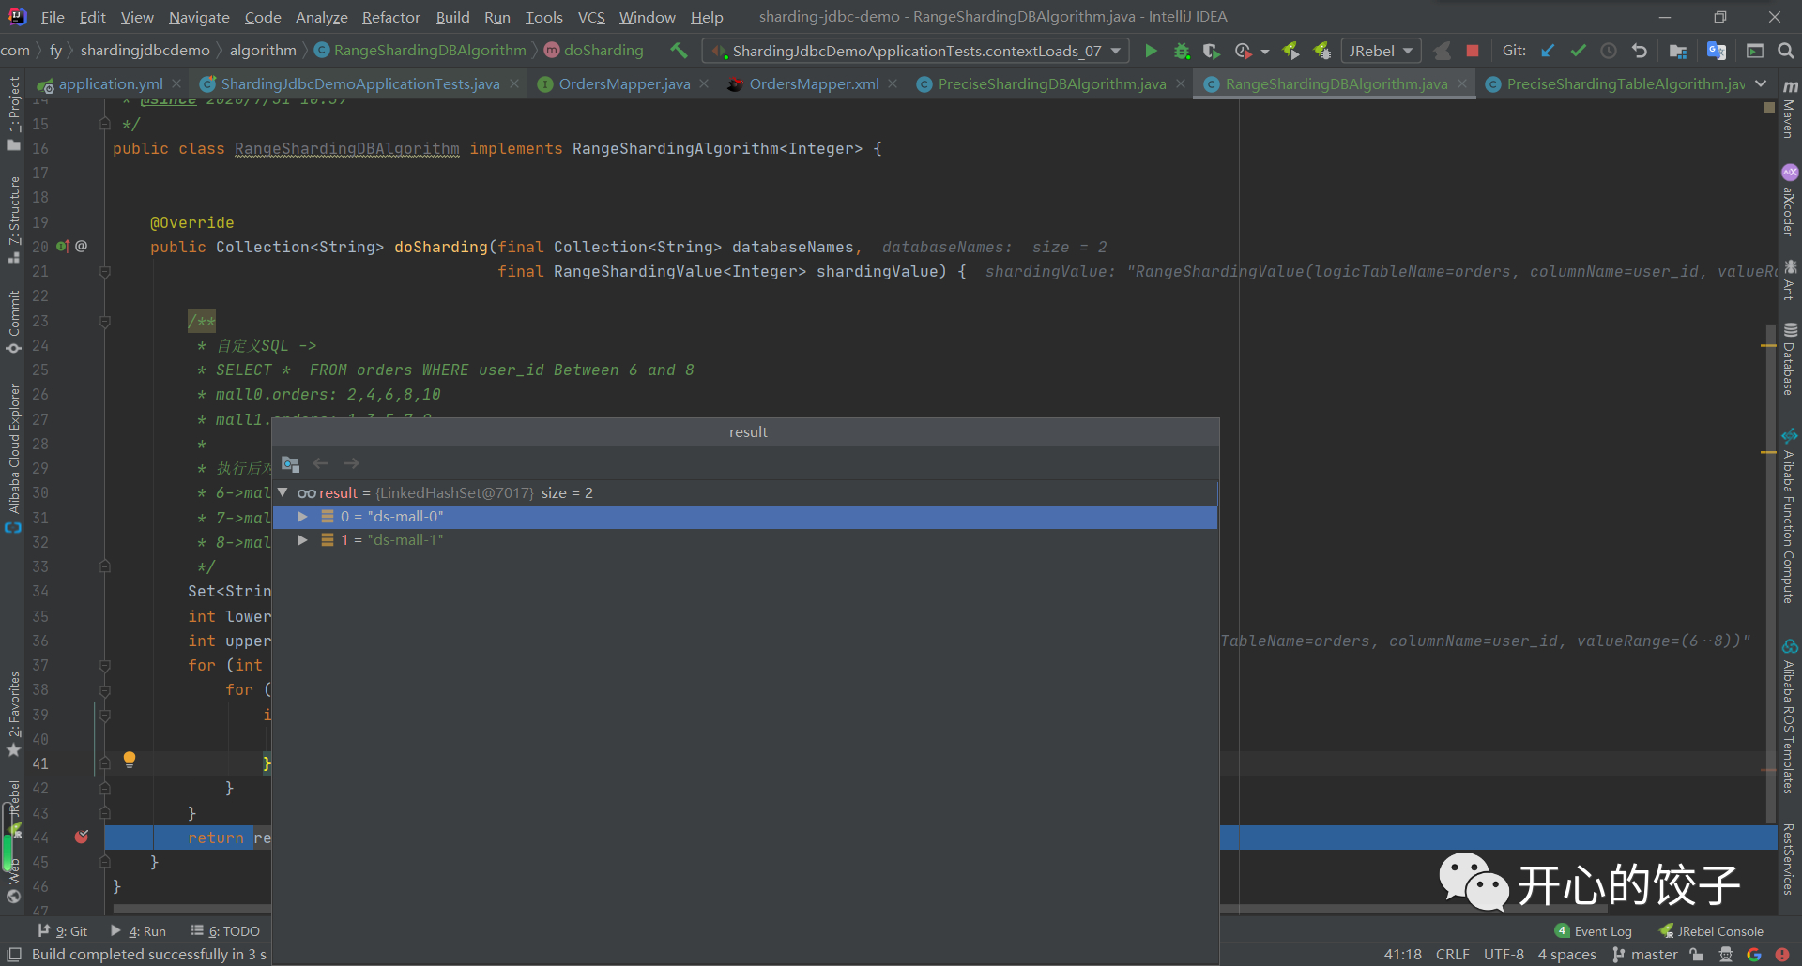The image size is (1802, 966).
Task: Collapse the result LinkedHashSet node
Action: [283, 492]
